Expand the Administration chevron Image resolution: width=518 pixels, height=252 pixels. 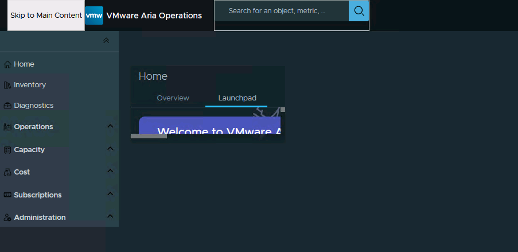[x=110, y=216]
